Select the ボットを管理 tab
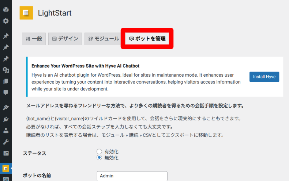Screen dimensions: 289x181 click(x=147, y=39)
